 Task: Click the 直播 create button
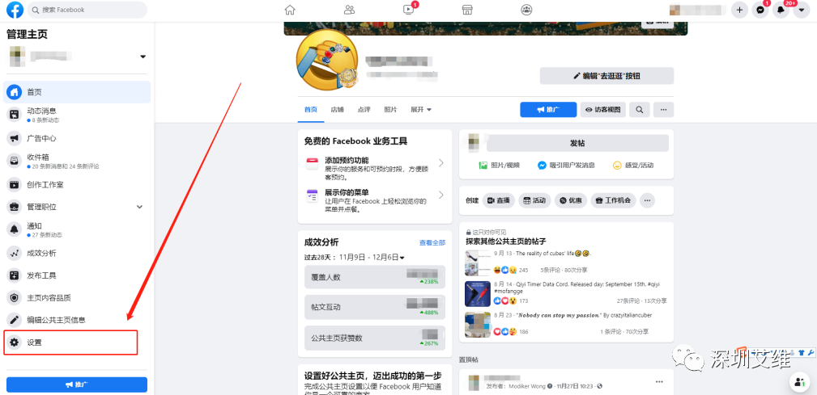(499, 200)
